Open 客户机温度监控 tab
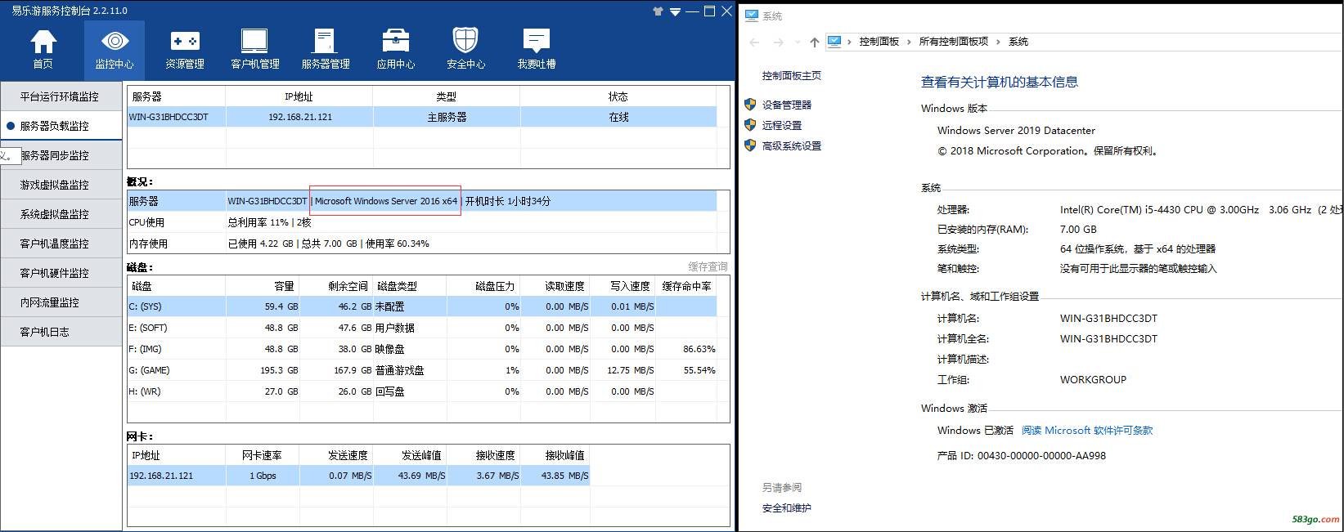Viewport: 1344px width, 532px height. (x=61, y=244)
